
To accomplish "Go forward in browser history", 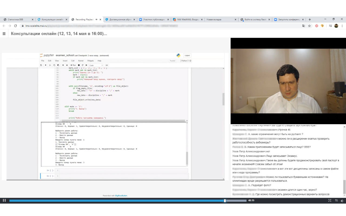I will [10, 26].
